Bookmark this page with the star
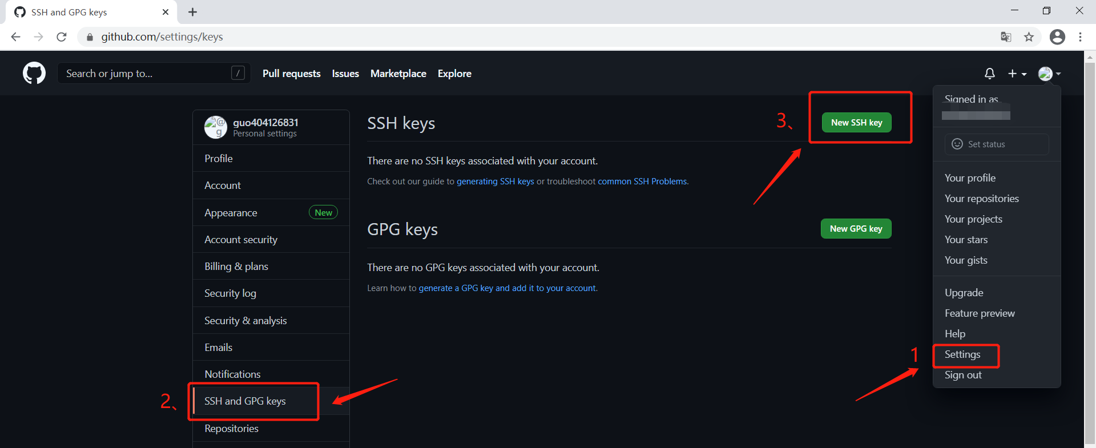This screenshot has height=448, width=1096. pos(1029,37)
